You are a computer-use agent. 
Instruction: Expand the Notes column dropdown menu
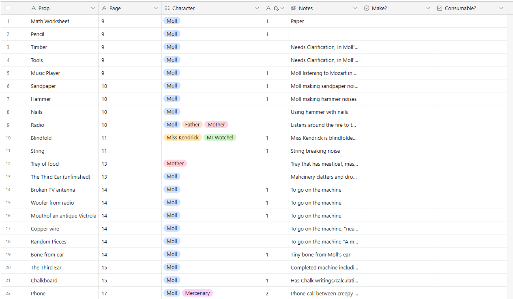point(355,8)
